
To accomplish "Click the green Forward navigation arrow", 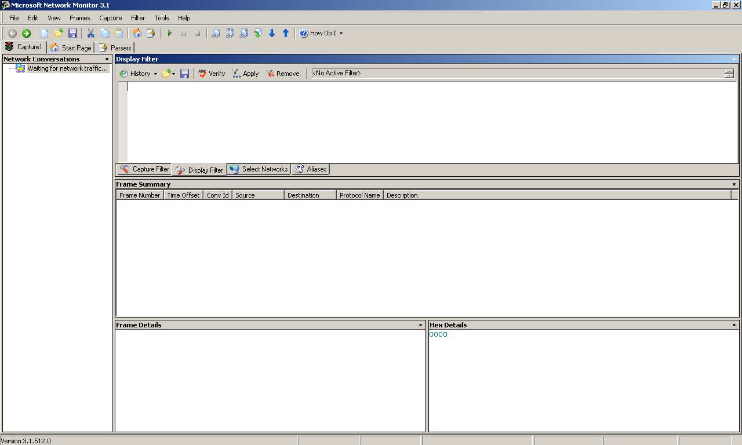I will click(x=26, y=34).
